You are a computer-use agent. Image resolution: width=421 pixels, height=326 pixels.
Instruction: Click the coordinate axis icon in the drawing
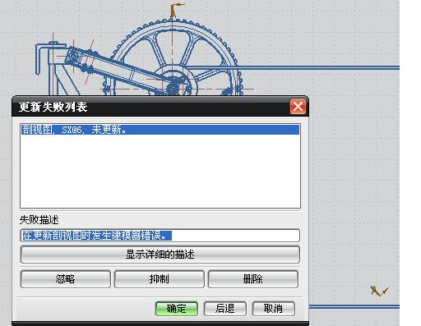click(x=379, y=291)
